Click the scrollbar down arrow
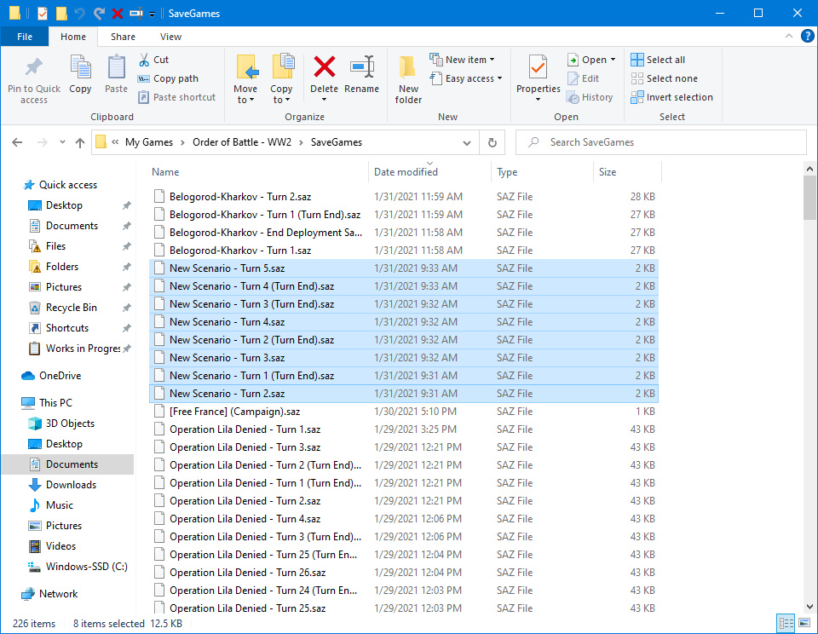 pyautogui.click(x=809, y=607)
